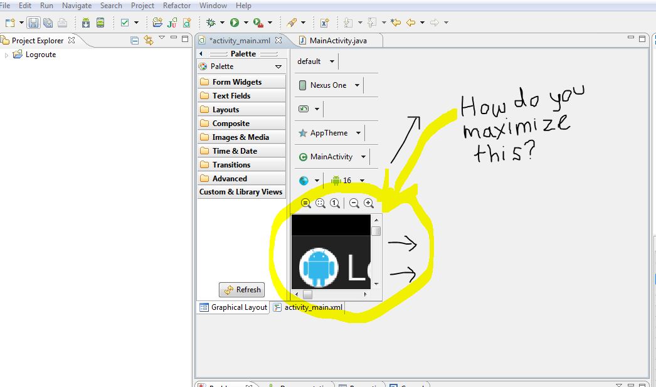
Task: Open the Refactor menu
Action: click(x=177, y=6)
